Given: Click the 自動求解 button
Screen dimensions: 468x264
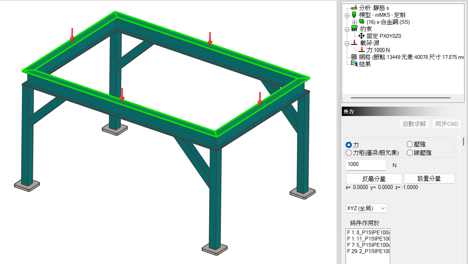Looking at the screenshot, I should pos(414,124).
